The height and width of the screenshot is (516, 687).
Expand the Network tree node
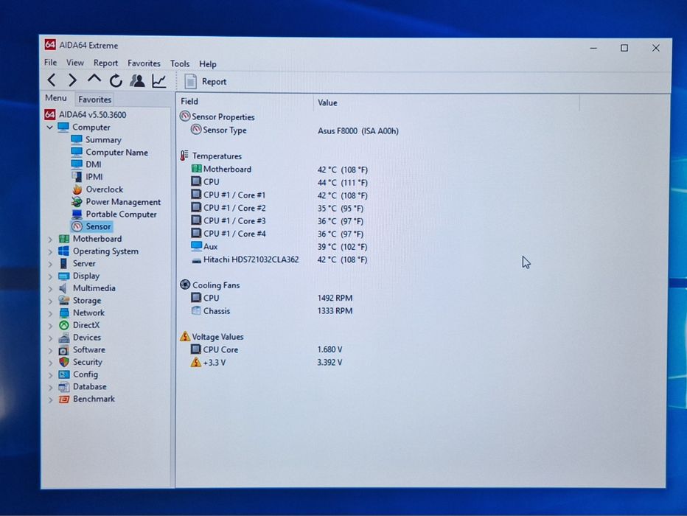50,313
